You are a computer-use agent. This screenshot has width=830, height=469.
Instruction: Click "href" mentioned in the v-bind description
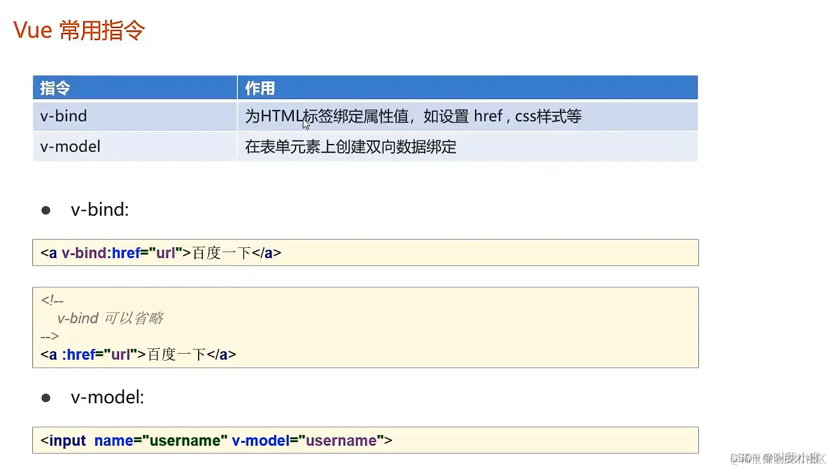pyautogui.click(x=488, y=116)
